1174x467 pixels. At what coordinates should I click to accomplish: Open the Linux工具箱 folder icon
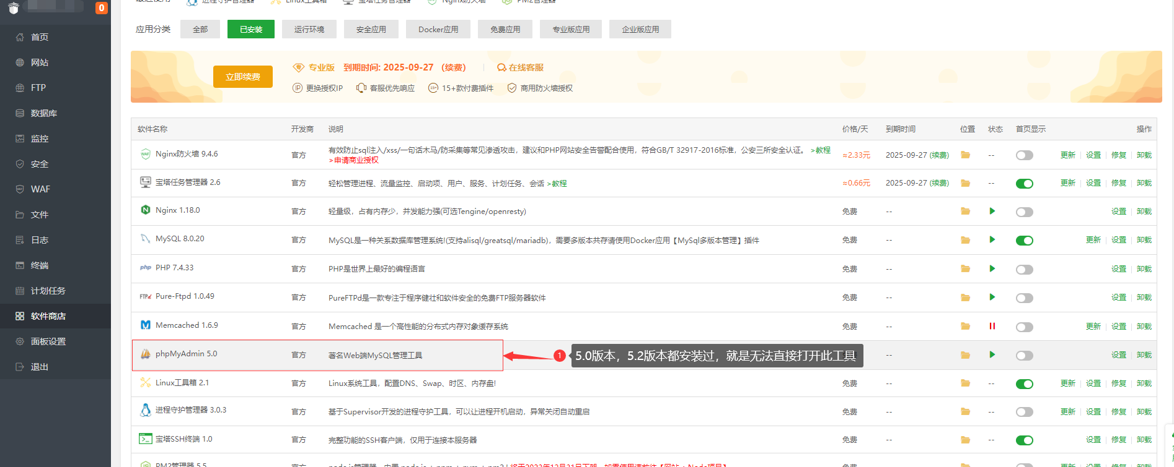coord(965,383)
